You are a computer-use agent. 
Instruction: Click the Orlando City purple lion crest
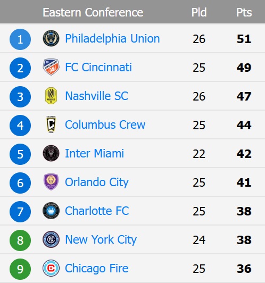click(51, 182)
